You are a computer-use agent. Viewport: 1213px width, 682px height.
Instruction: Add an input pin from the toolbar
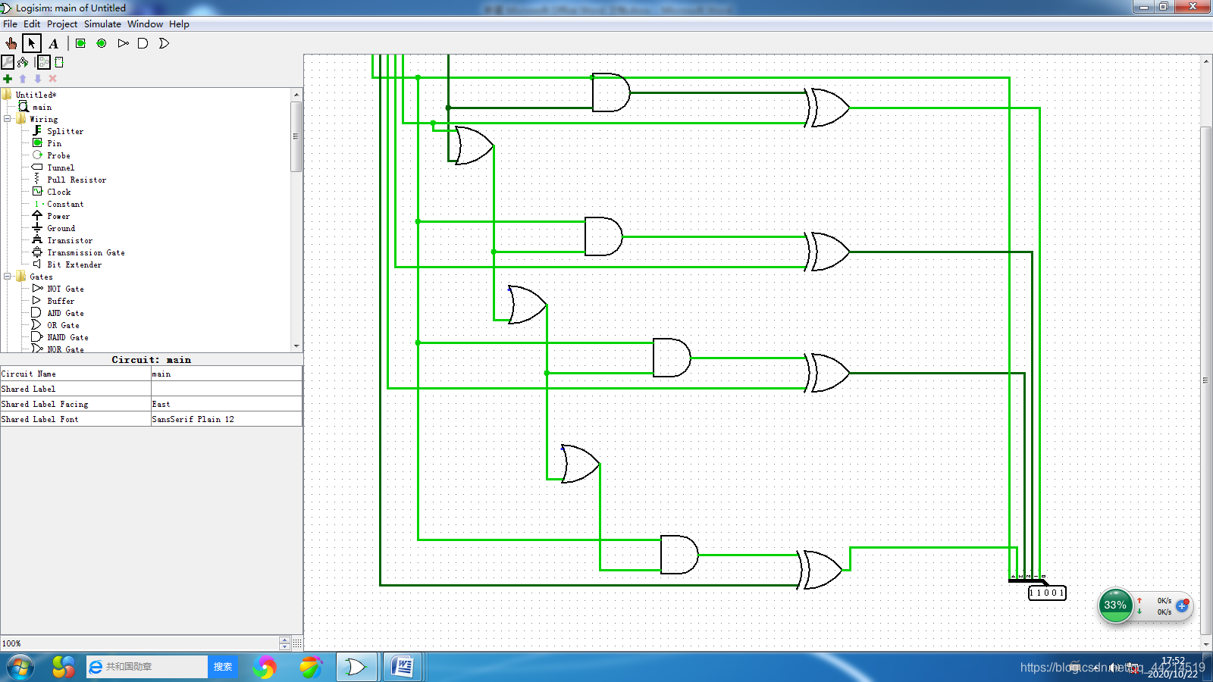[80, 43]
